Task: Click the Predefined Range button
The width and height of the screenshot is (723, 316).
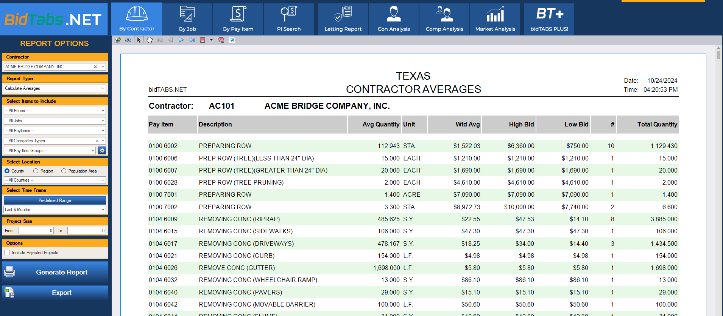Action: coord(55,200)
